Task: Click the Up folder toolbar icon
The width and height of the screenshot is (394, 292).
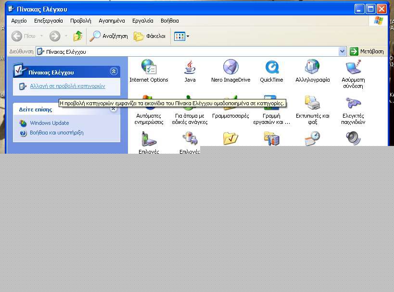Action: pyautogui.click(x=77, y=36)
